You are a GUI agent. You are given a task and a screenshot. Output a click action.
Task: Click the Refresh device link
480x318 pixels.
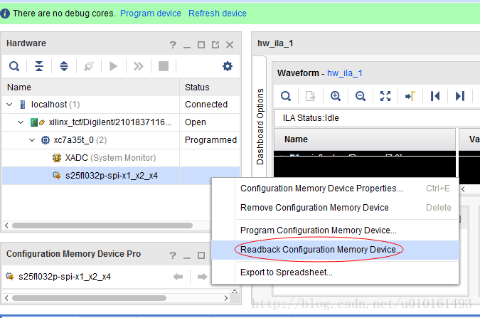(218, 14)
